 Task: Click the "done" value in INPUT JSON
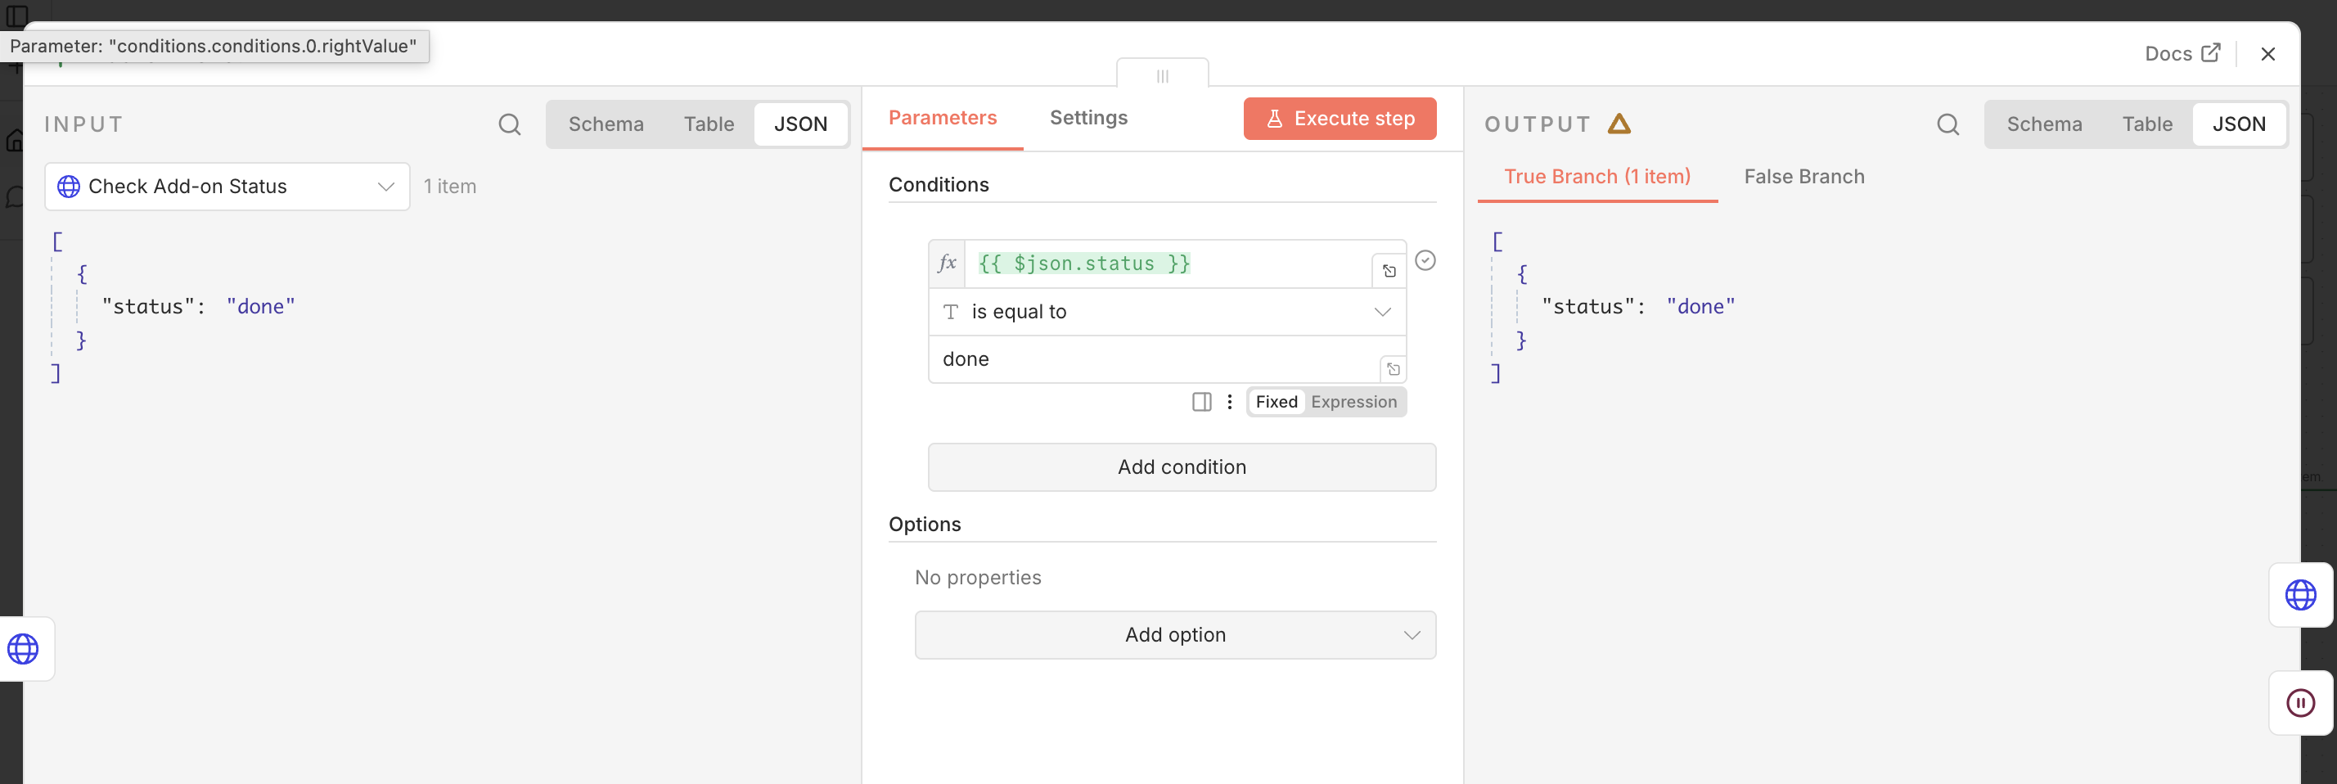point(260,307)
